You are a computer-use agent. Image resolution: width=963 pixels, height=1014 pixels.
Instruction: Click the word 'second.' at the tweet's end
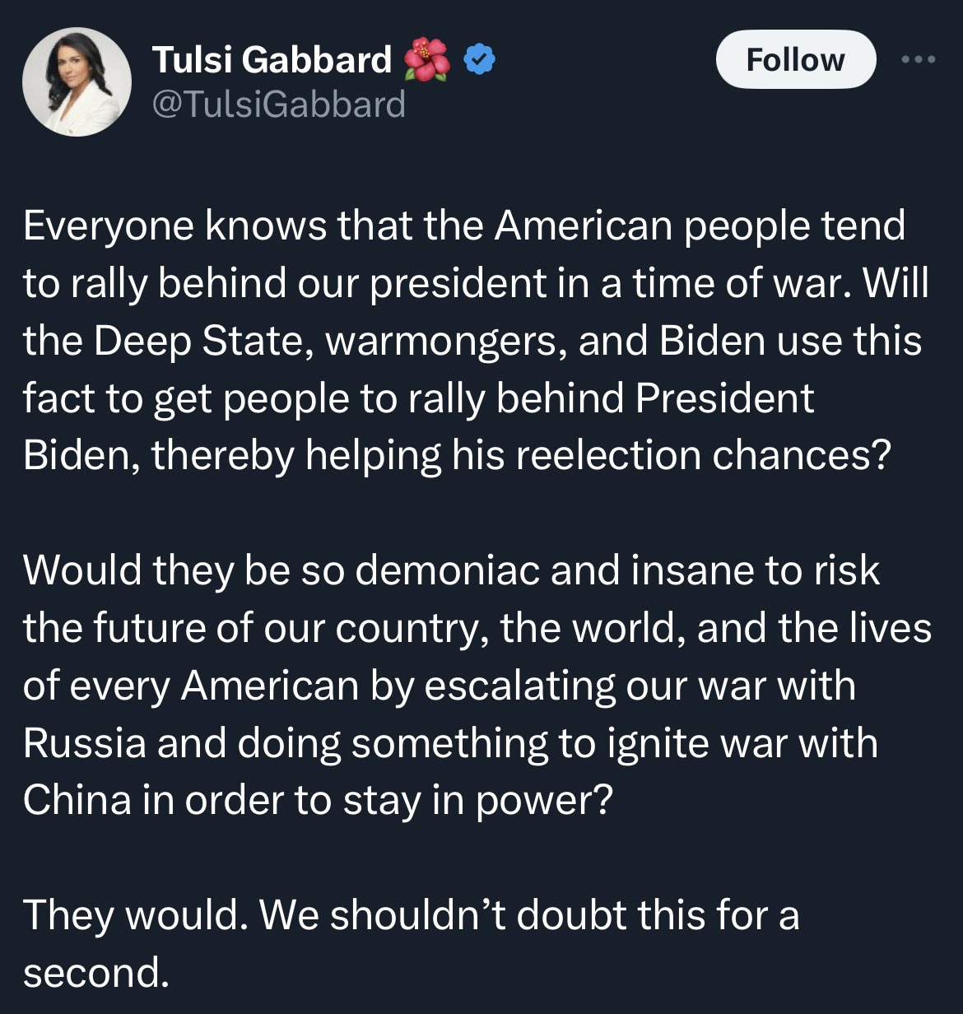click(95, 973)
